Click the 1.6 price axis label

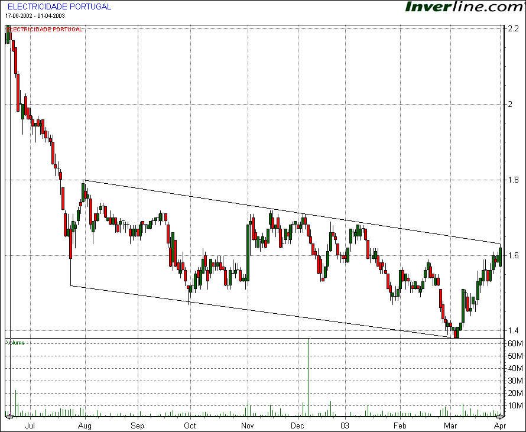[514, 255]
